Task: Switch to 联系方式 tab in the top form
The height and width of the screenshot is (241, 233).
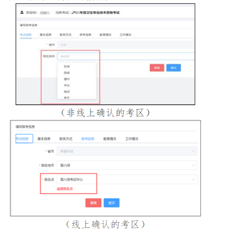Action: pos(65,35)
